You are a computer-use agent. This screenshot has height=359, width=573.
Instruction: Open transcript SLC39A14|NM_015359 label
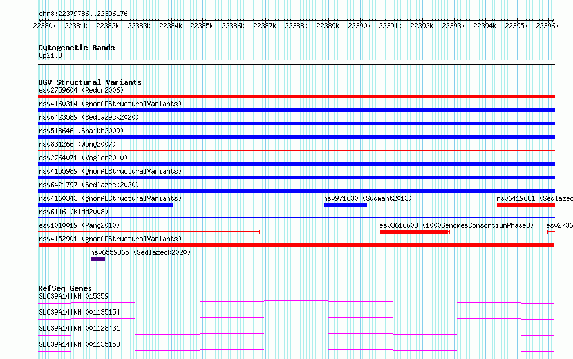73,296
